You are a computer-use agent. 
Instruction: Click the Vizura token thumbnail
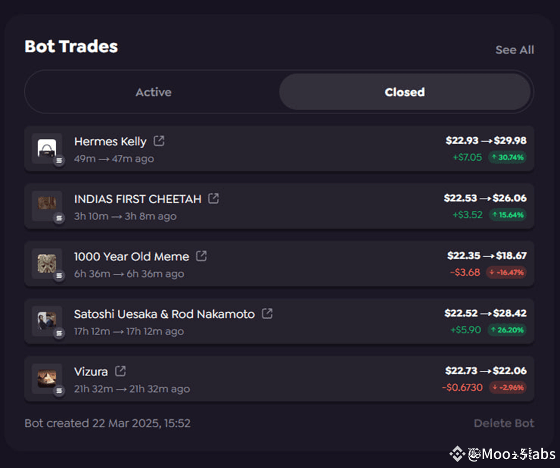(x=47, y=378)
